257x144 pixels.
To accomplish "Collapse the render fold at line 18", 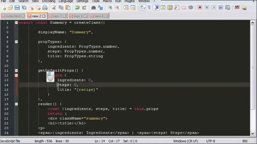I will (16, 104).
